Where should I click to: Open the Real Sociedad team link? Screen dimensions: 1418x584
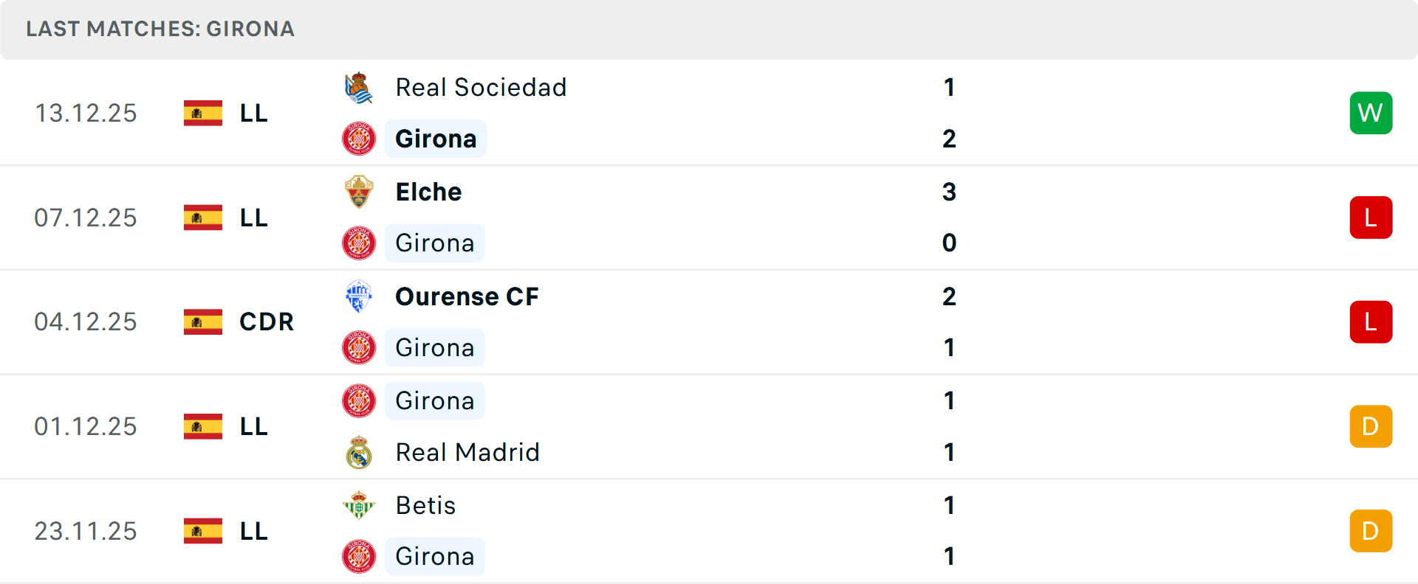(x=481, y=88)
